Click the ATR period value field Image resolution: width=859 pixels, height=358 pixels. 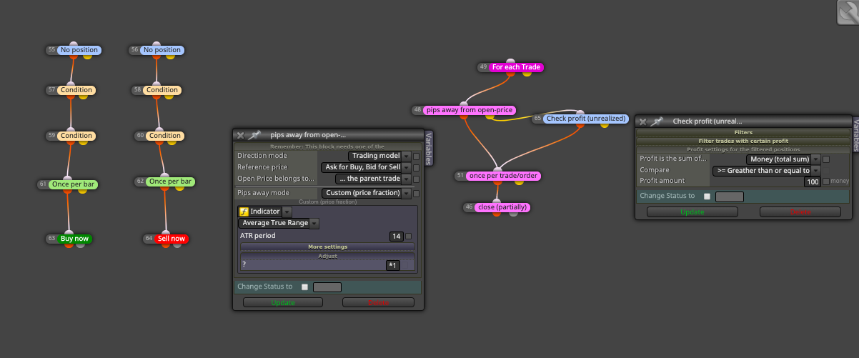397,236
